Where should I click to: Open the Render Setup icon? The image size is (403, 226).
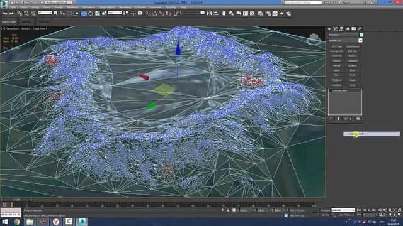pyautogui.click(x=268, y=13)
